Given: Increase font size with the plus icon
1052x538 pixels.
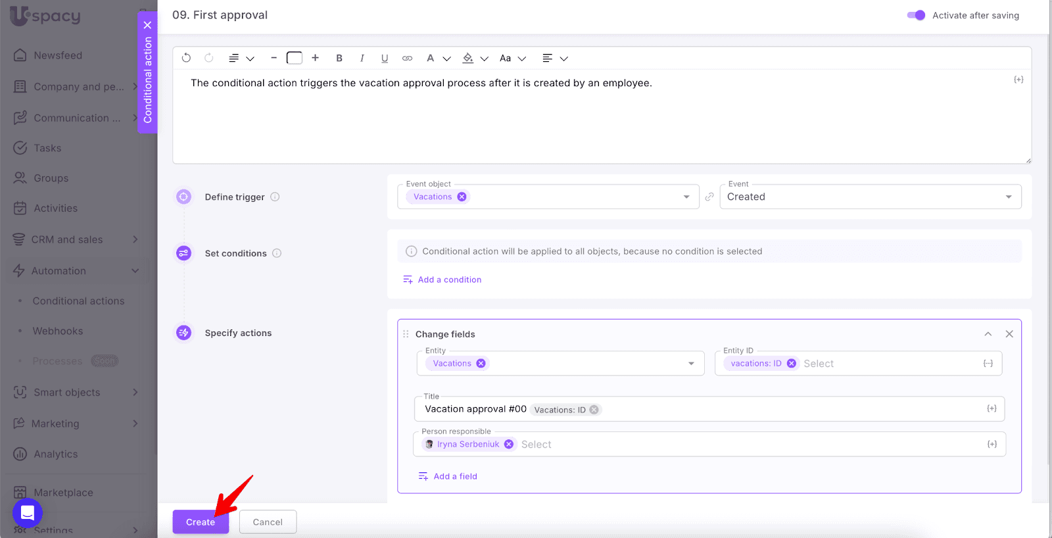Looking at the screenshot, I should [316, 58].
